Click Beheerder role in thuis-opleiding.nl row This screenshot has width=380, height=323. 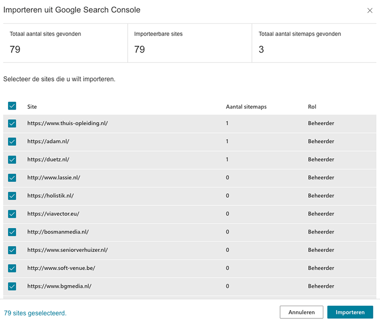click(x=321, y=123)
